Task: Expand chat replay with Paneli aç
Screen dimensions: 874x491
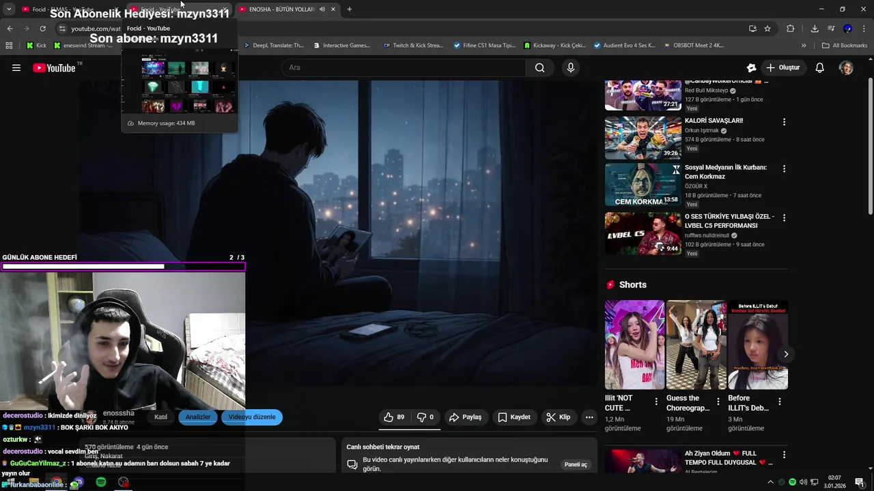Action: tap(576, 464)
